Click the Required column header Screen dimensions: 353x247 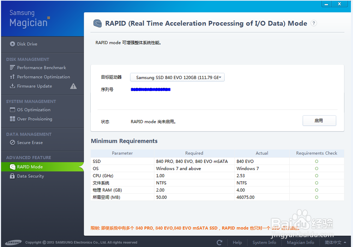coord(194,153)
